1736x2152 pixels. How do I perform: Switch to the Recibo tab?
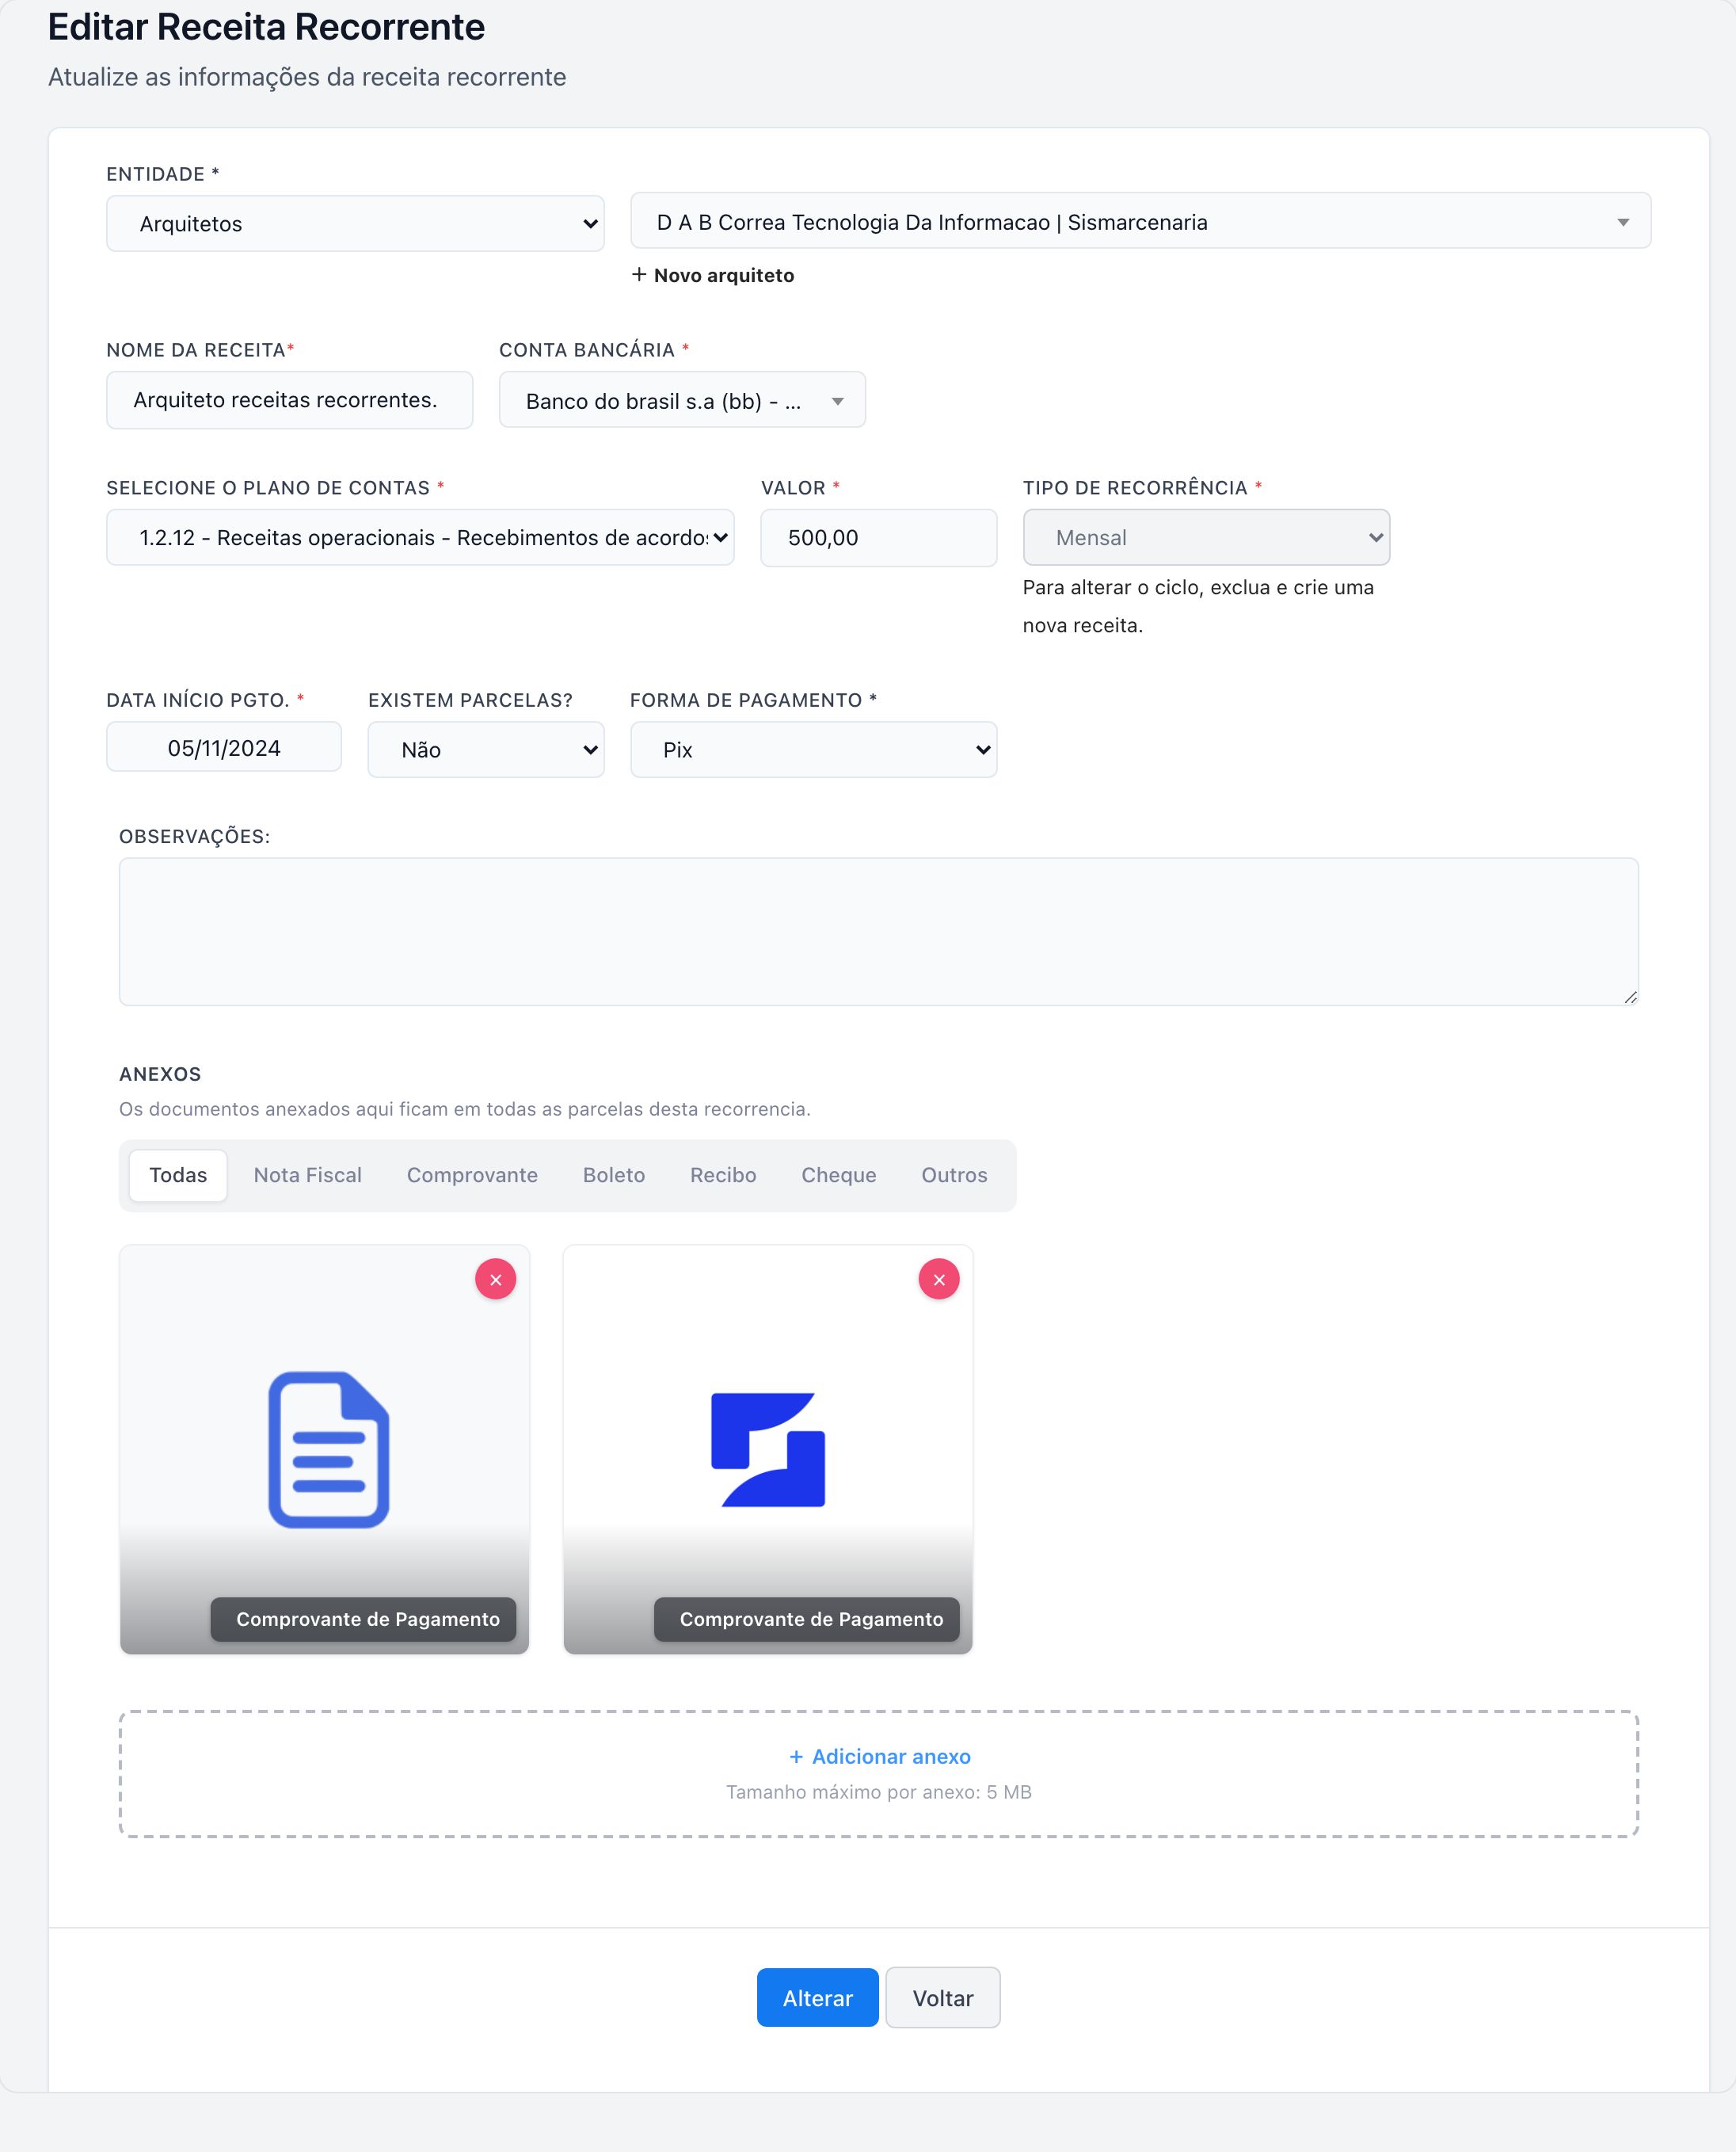(x=723, y=1176)
